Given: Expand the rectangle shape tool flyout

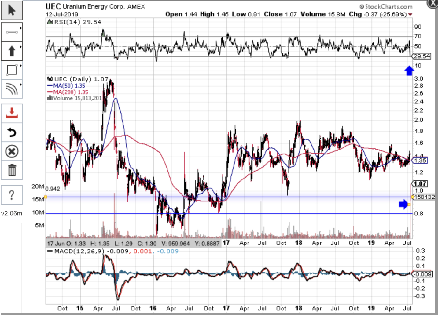Looking at the screenshot, I should [20, 66].
